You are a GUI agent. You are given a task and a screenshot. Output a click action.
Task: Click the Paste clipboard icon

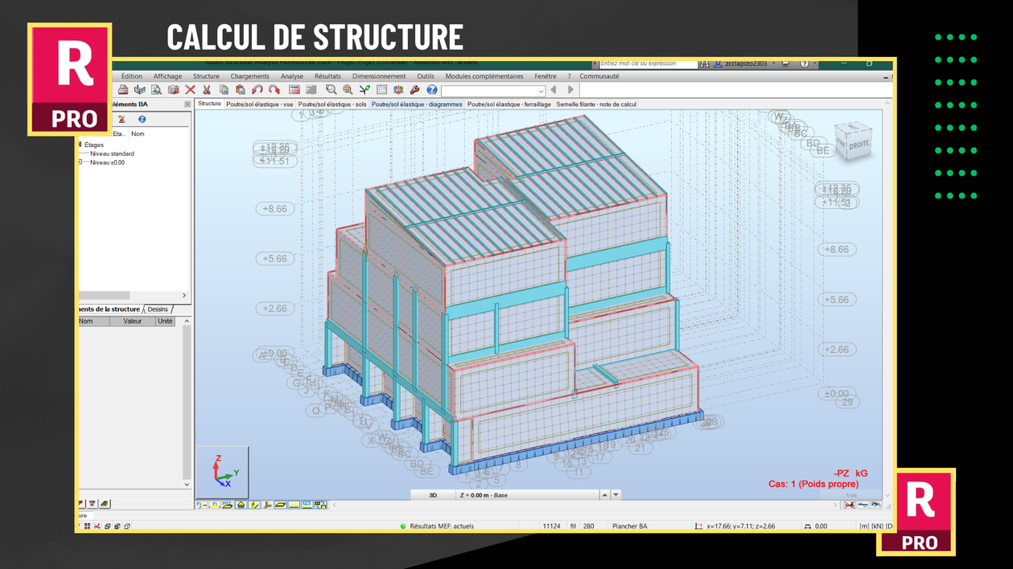241,90
